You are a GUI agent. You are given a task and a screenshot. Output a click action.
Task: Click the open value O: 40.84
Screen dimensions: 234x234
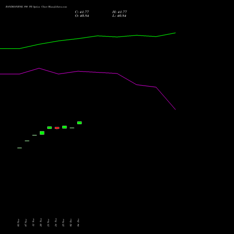click(x=82, y=16)
